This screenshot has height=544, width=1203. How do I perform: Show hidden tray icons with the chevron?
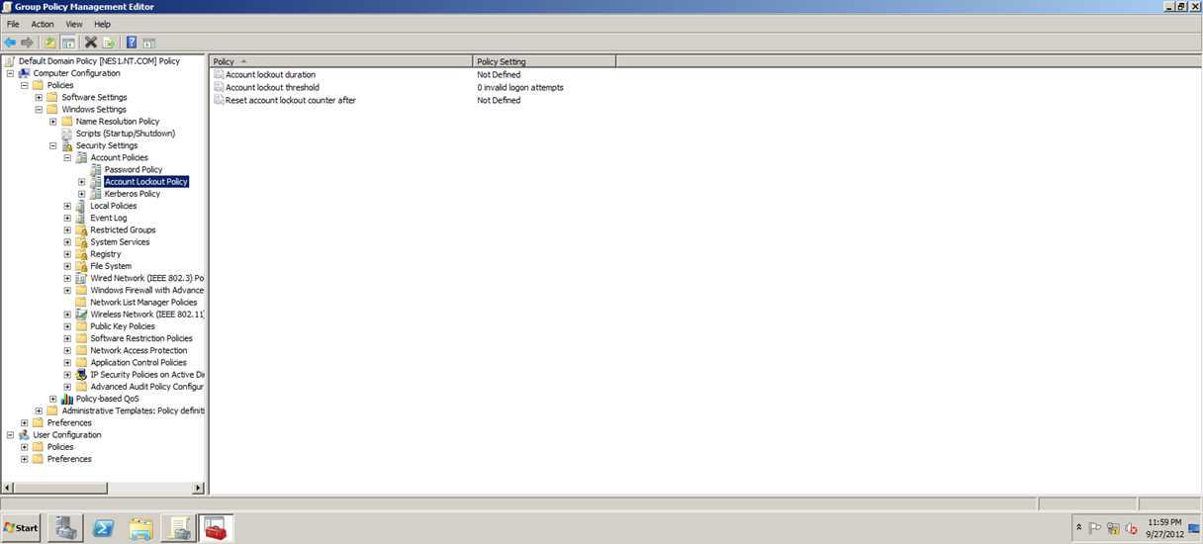point(1079,528)
